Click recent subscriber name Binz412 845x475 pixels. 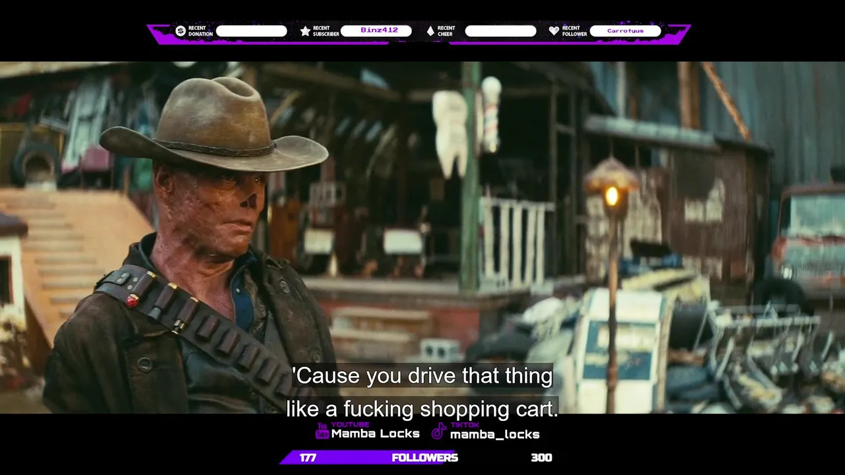pos(379,30)
